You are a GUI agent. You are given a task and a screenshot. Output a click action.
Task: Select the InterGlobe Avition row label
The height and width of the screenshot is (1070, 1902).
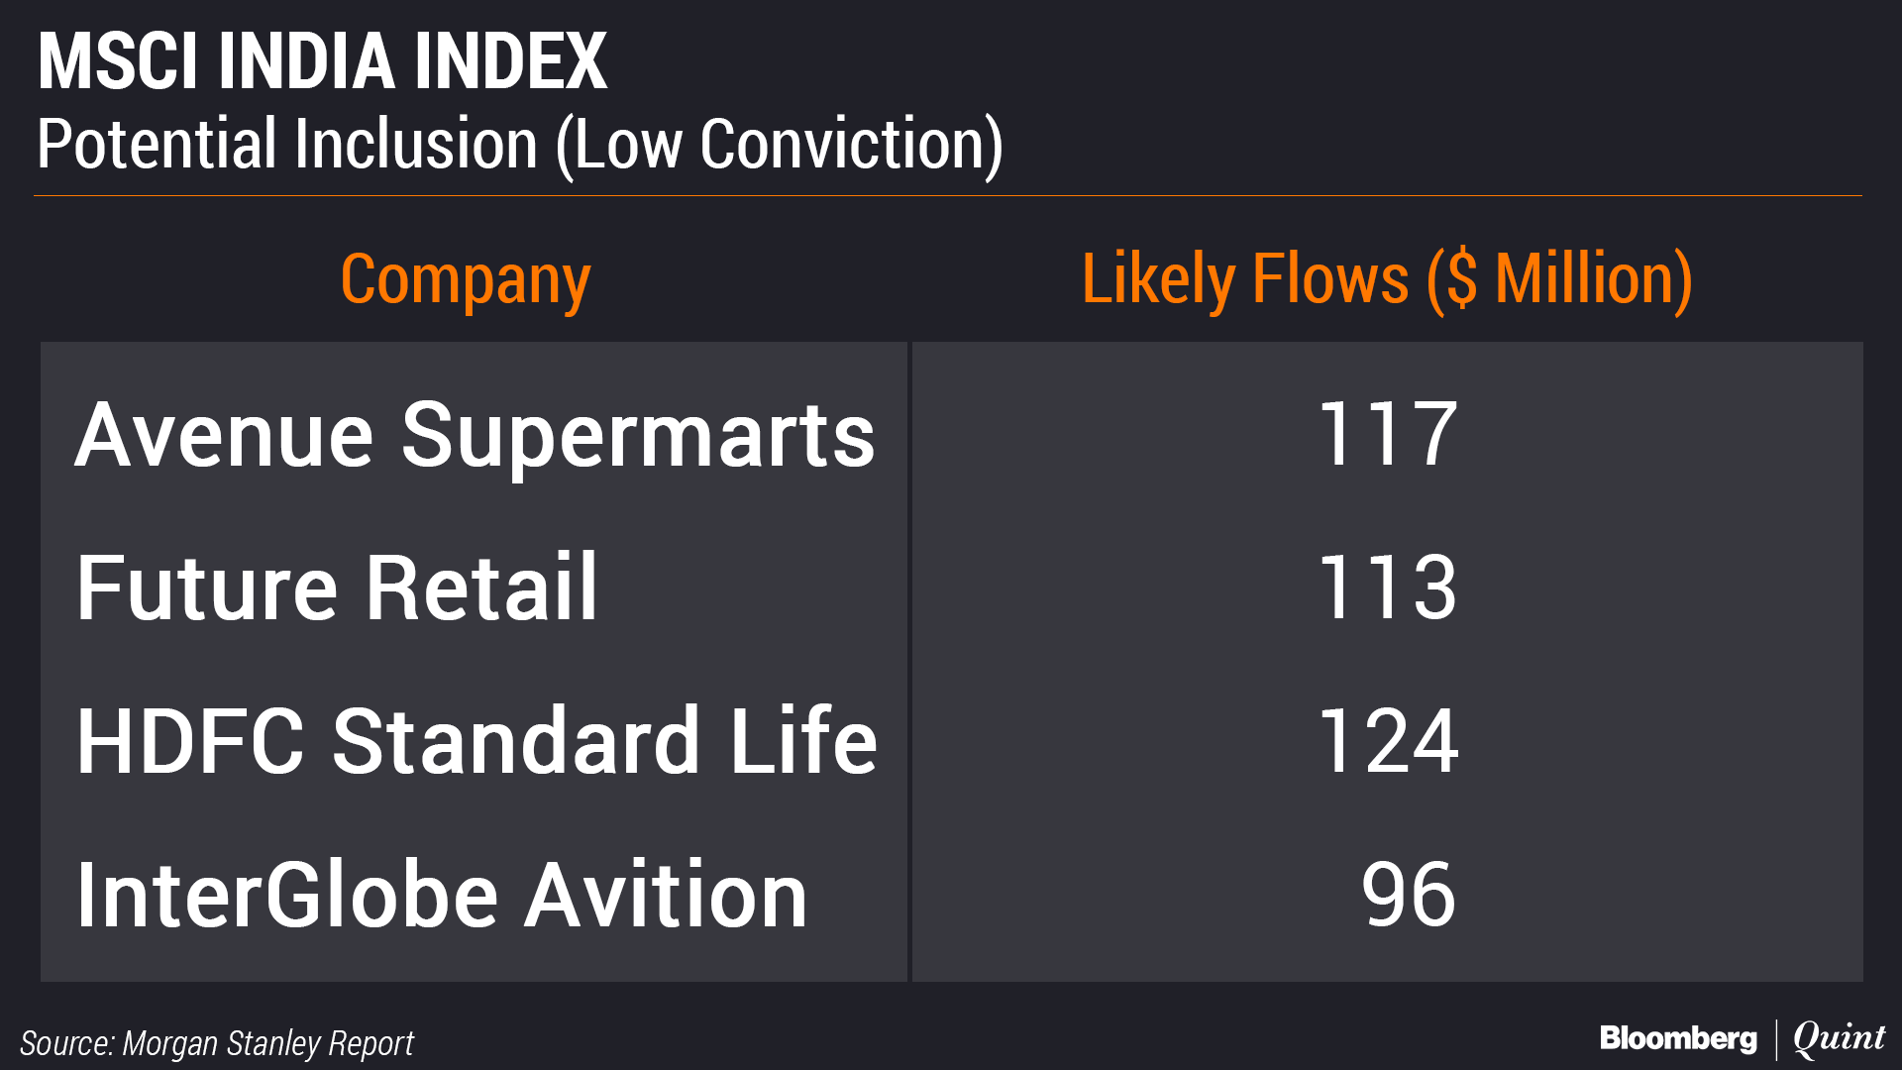tap(442, 896)
